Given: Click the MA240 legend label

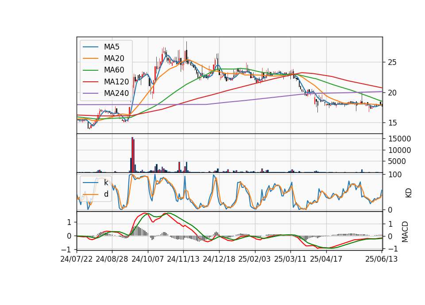Looking at the screenshot, I should pos(116,93).
